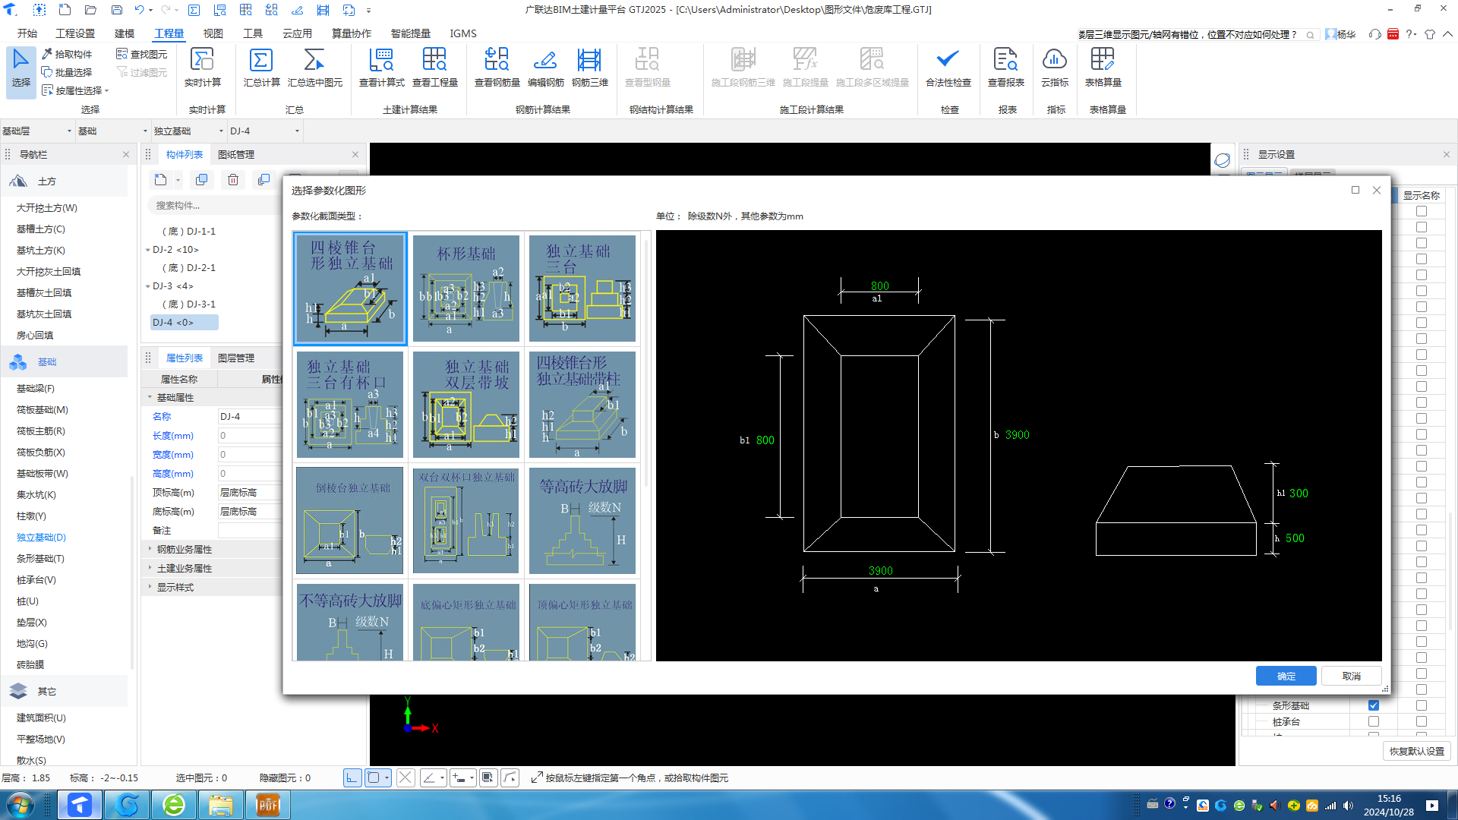Viewport: 1458px width, 820px height.
Task: Click the 云指标 cloud icon
Action: pyautogui.click(x=1054, y=61)
